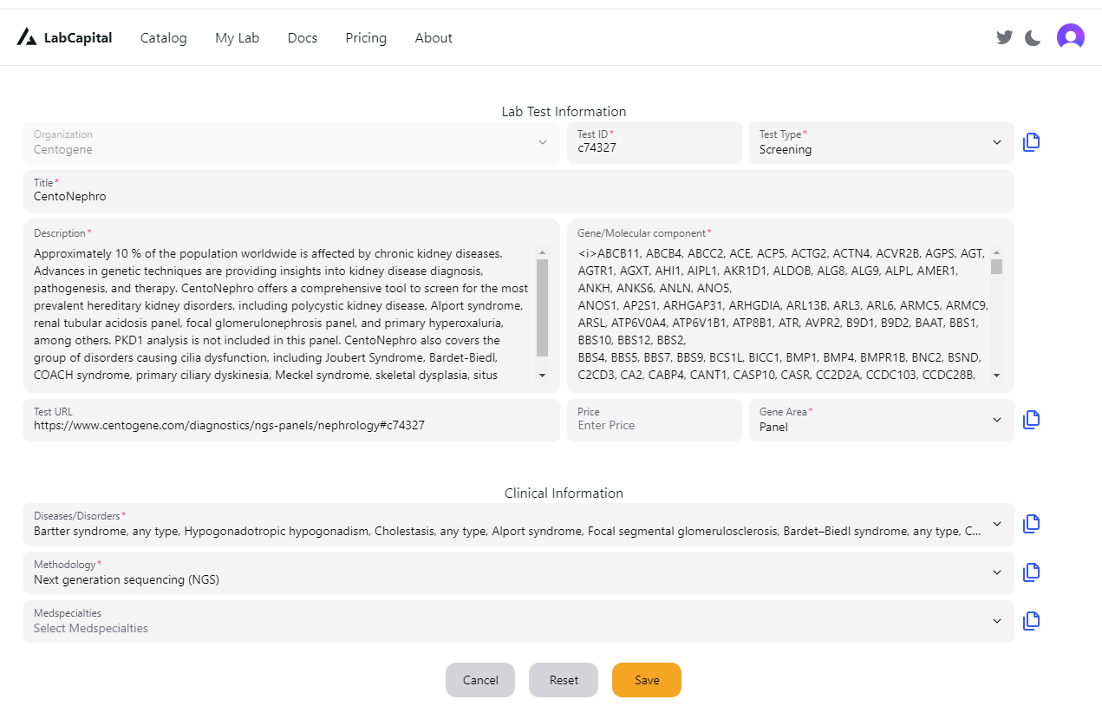Open the Twitter link icon
The width and height of the screenshot is (1102, 719).
coord(1004,37)
